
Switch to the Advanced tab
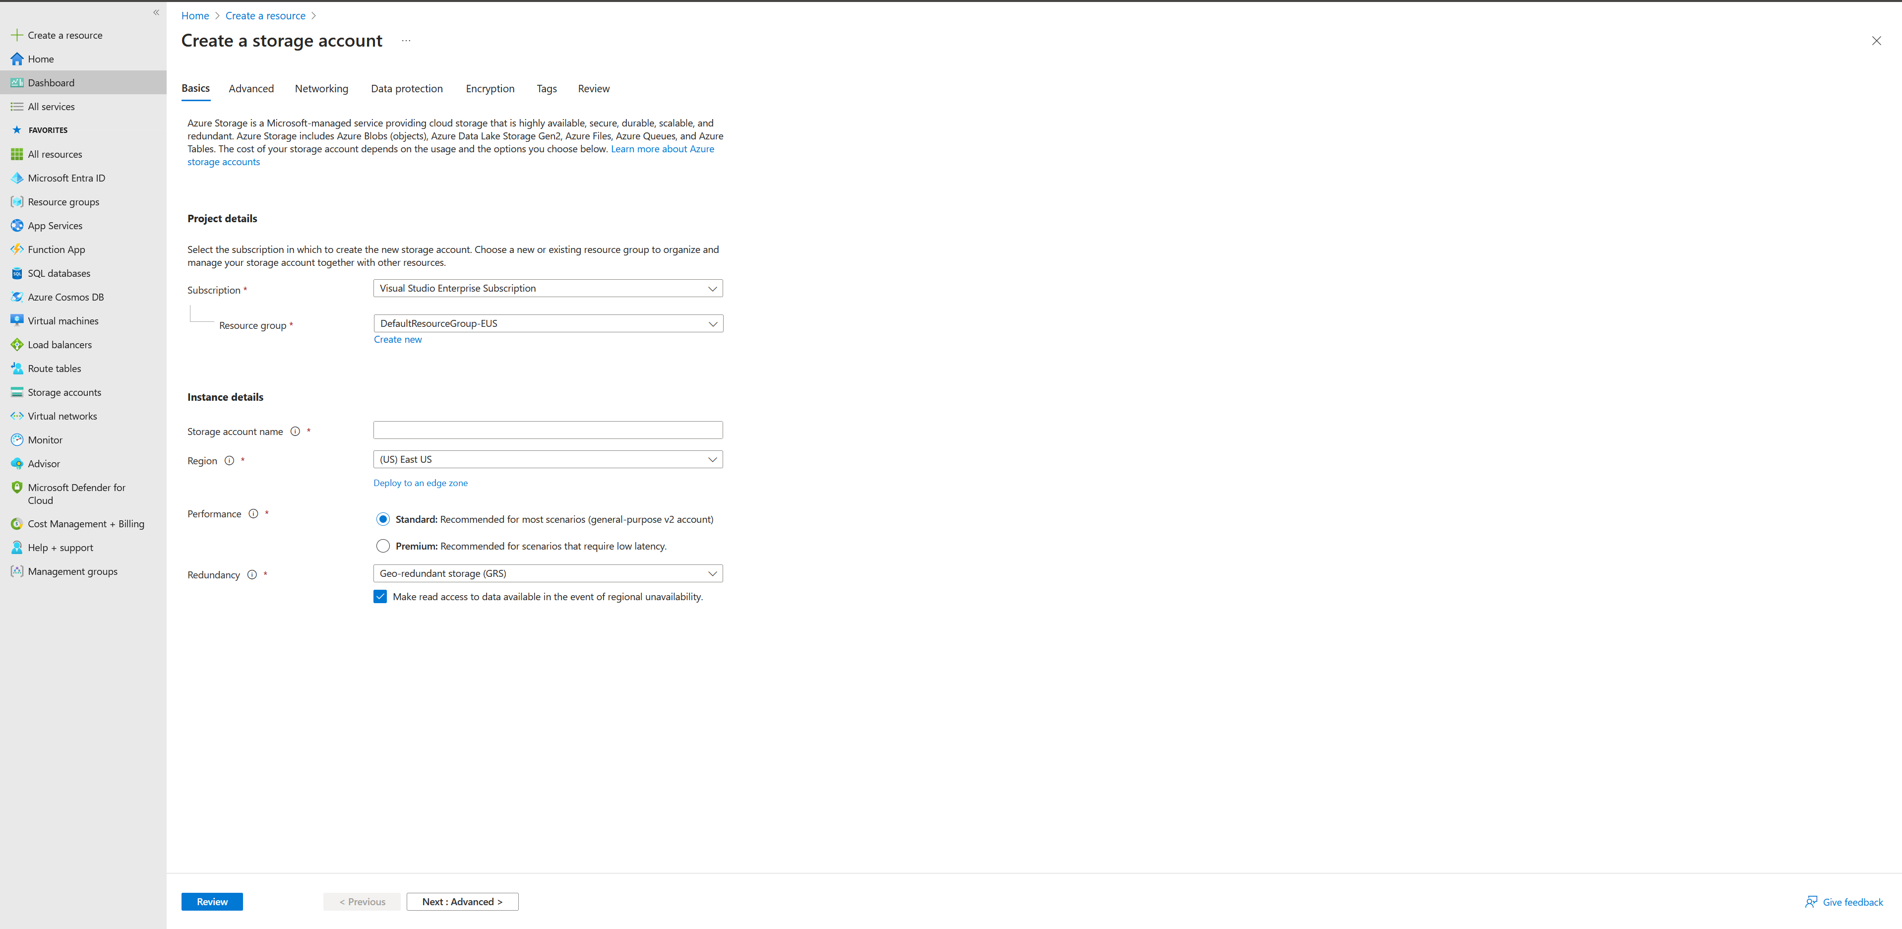pos(250,88)
